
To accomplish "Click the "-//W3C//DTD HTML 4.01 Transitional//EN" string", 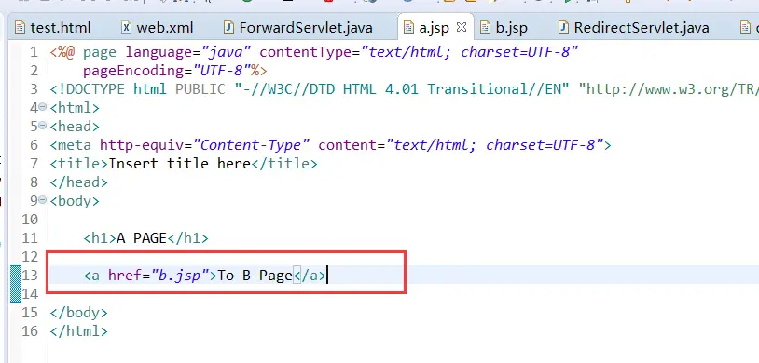I will pyautogui.click(x=402, y=89).
